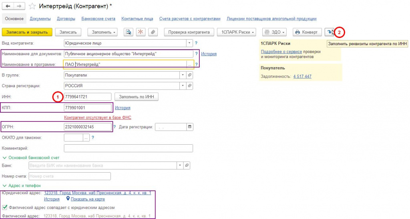Collapse the Основной банковский счет section

(x=5, y=157)
